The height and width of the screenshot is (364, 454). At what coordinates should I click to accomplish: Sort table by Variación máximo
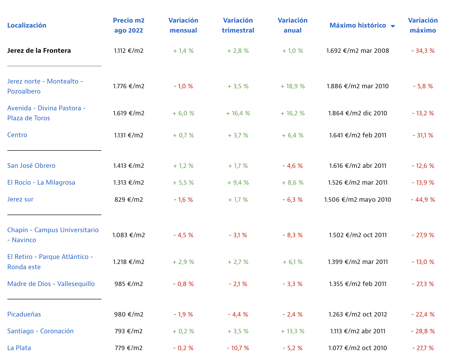click(423, 25)
